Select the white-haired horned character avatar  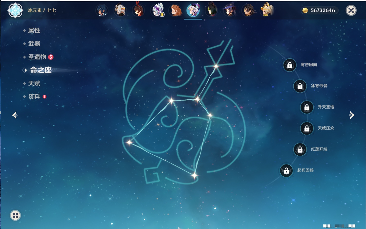pyautogui.click(x=120, y=10)
